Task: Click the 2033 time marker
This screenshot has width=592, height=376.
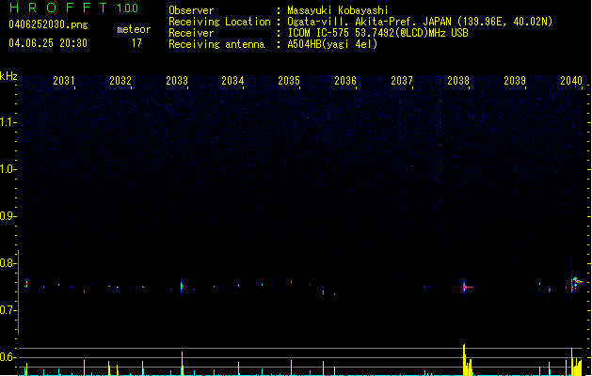Action: coord(177,81)
